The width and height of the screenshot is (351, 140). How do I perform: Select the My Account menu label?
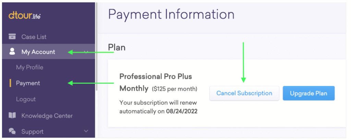pos(38,52)
